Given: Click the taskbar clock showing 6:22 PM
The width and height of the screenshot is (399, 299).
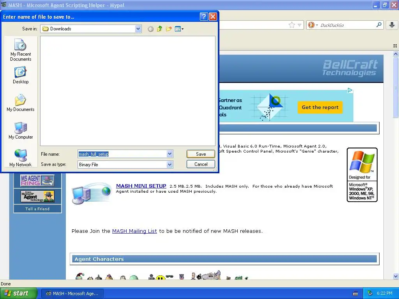Looking at the screenshot, I should tap(384, 293).
